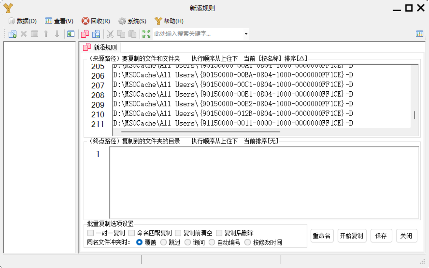429x268 pixels.
Task: Click the paste clipboard icon
Action: (x=132, y=34)
